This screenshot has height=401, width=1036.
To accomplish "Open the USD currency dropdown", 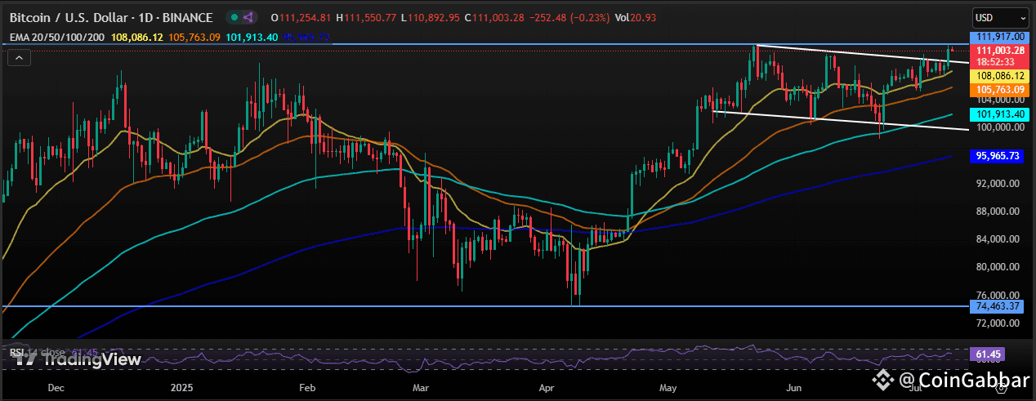I will click(999, 17).
